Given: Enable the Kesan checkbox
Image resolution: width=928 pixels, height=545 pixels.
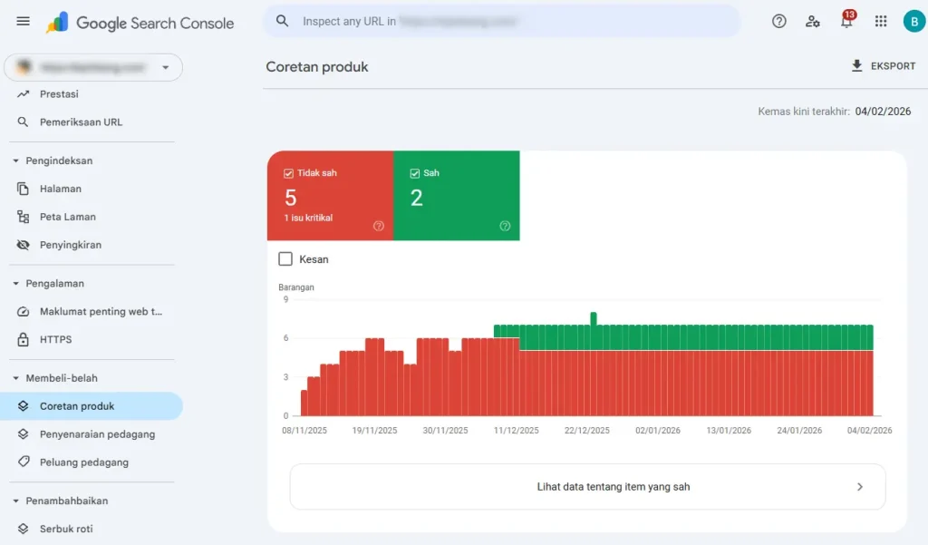Looking at the screenshot, I should pyautogui.click(x=286, y=259).
